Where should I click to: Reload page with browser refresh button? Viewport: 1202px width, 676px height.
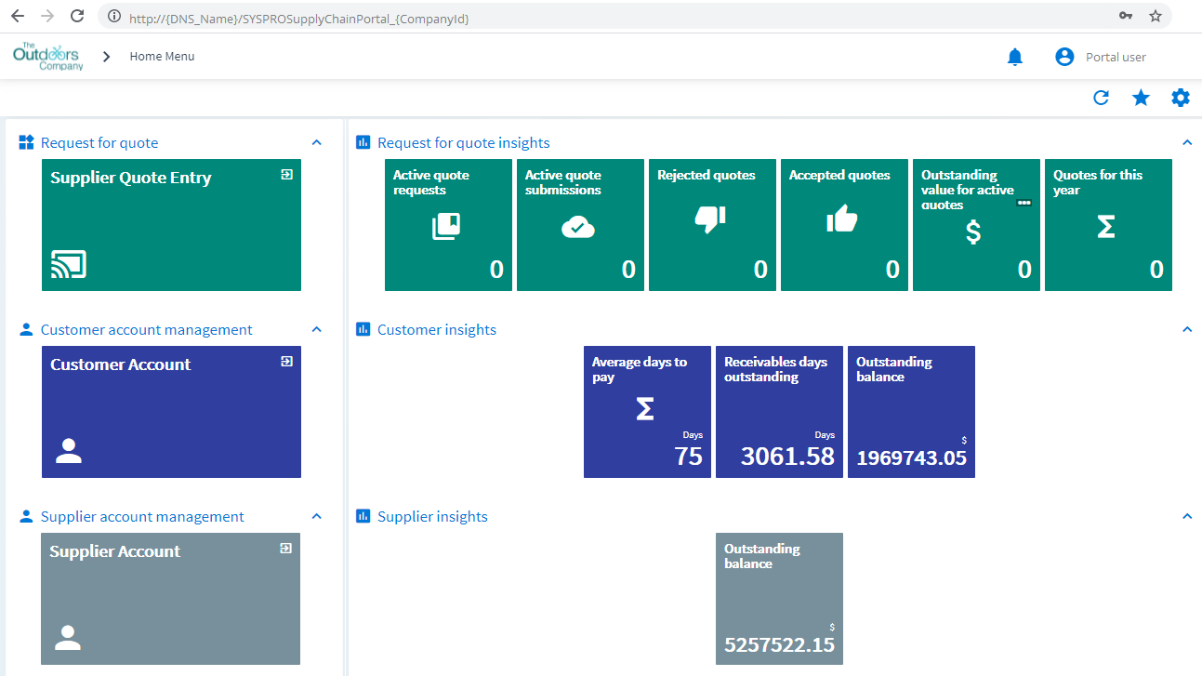pos(77,16)
